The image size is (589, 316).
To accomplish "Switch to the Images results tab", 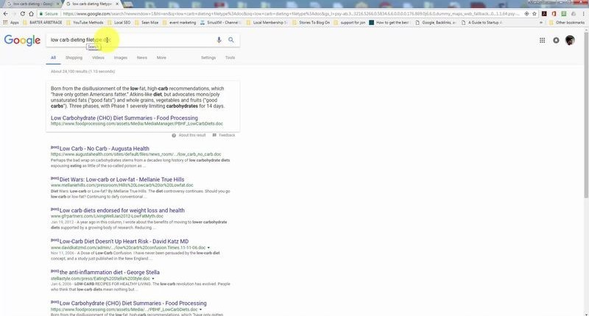I will click(120, 57).
